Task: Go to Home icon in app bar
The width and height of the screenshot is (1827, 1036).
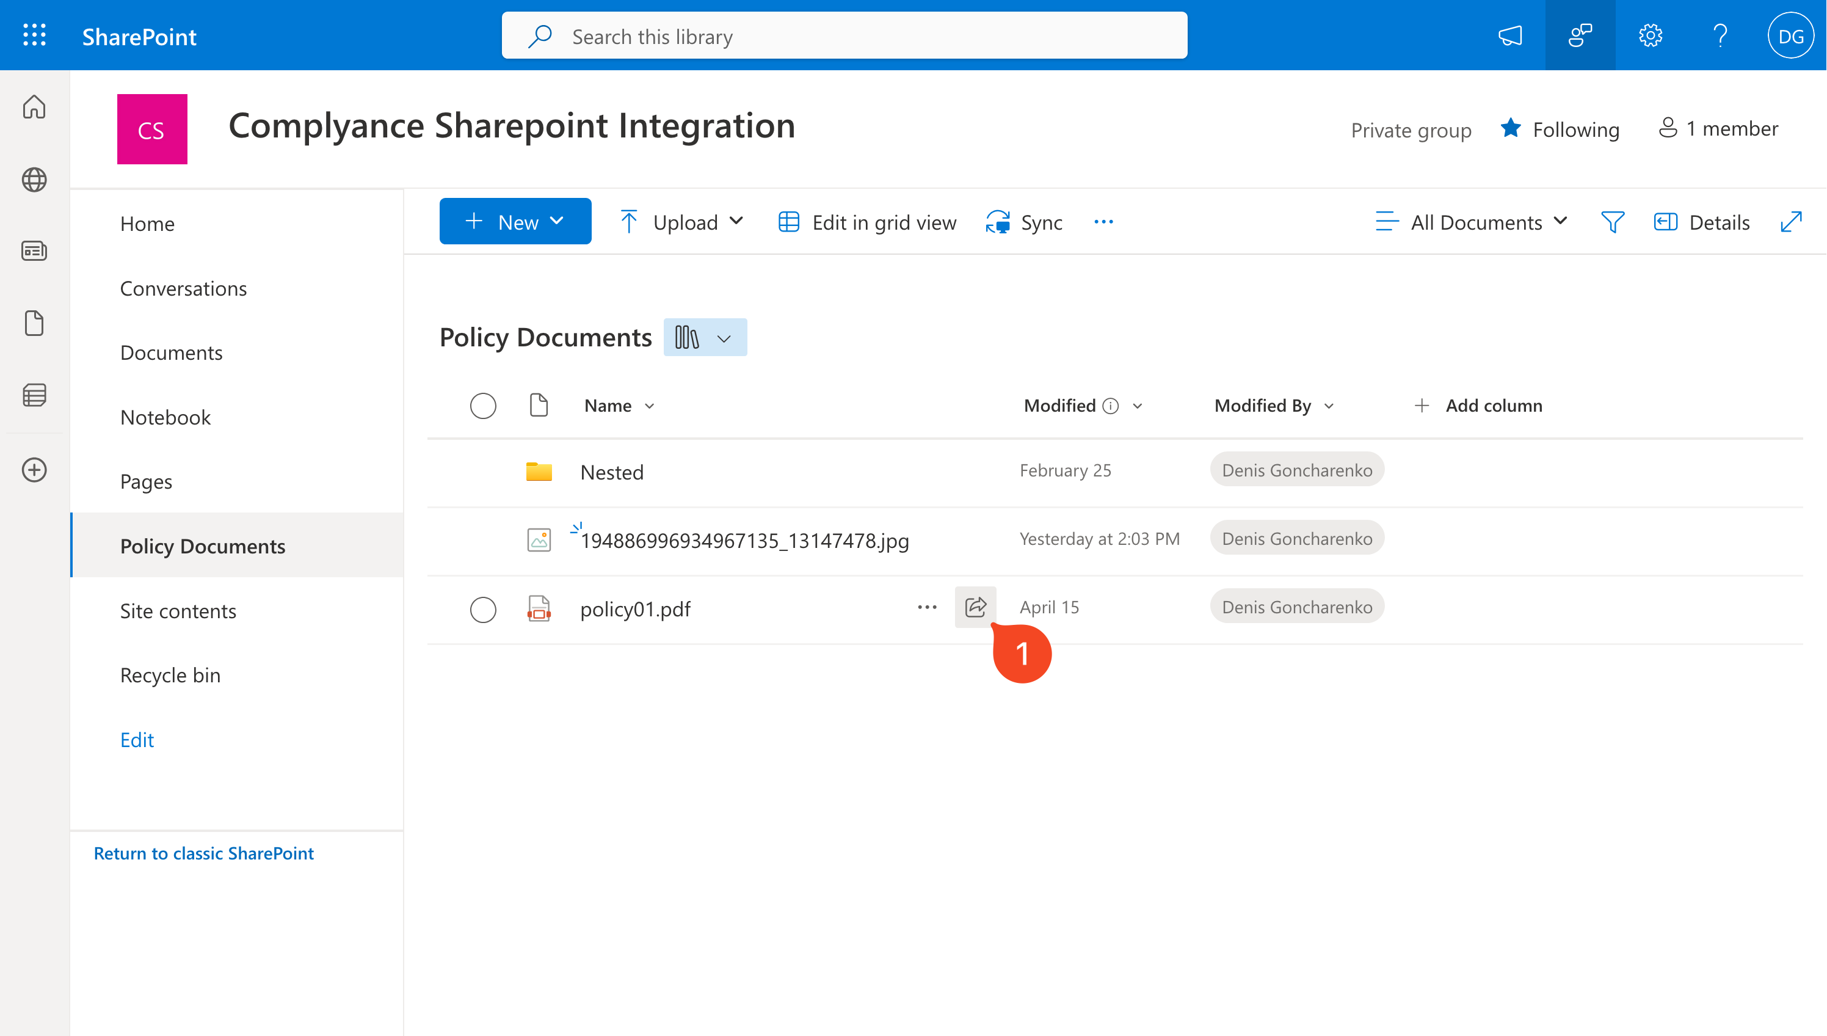Action: 34,107
